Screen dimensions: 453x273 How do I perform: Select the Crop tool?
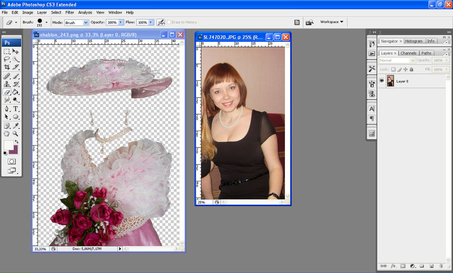click(x=7, y=67)
